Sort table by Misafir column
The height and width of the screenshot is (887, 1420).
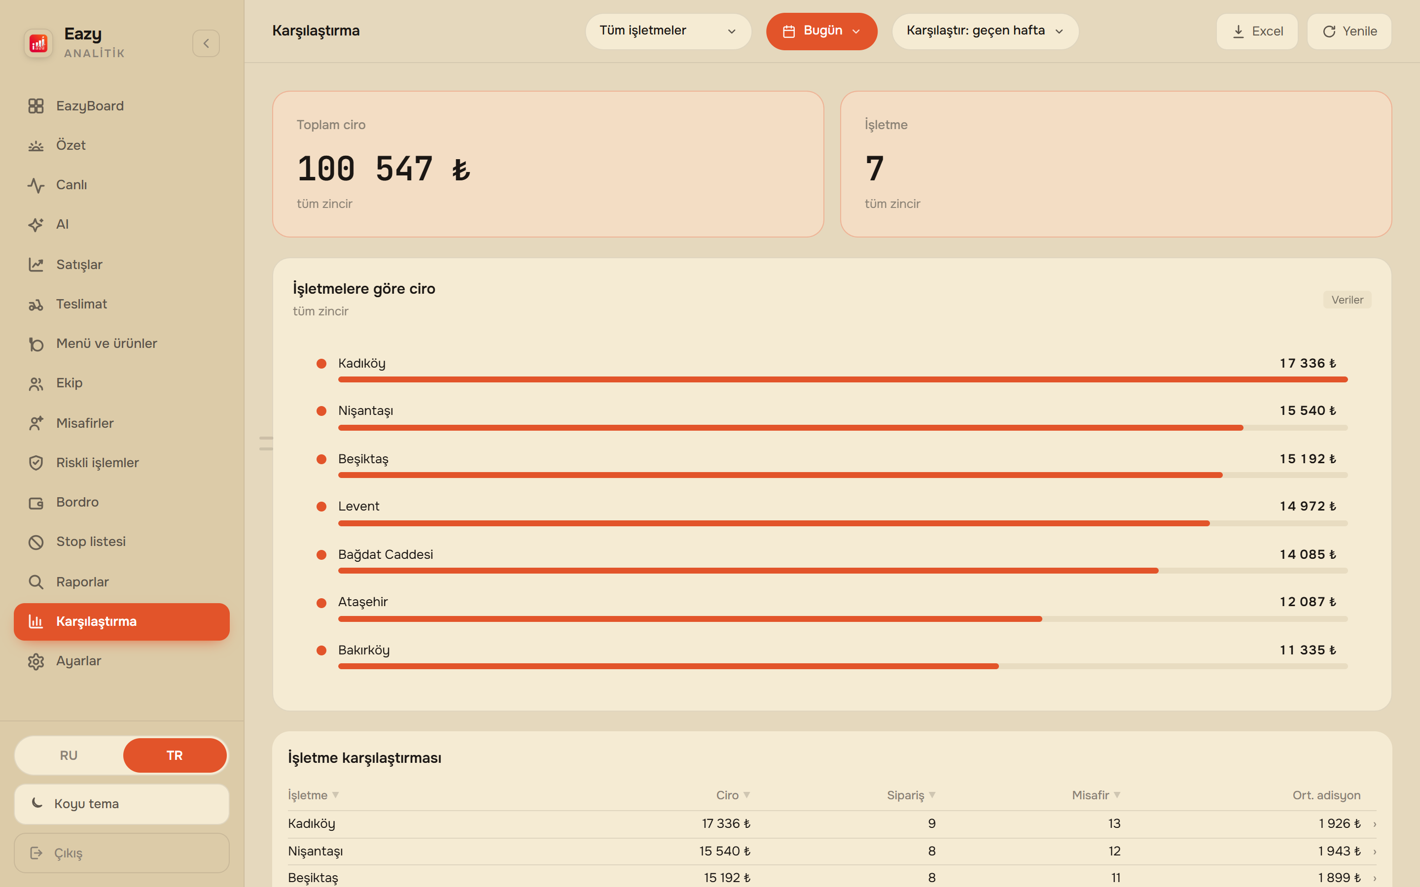tap(1096, 795)
